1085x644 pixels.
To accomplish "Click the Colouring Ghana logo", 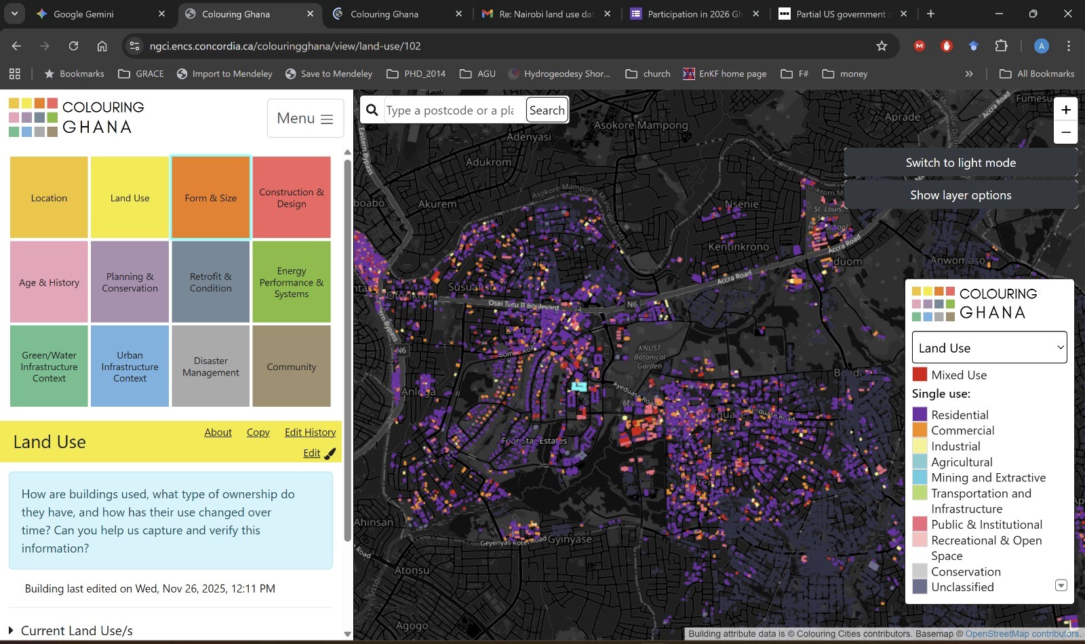I will [75, 118].
